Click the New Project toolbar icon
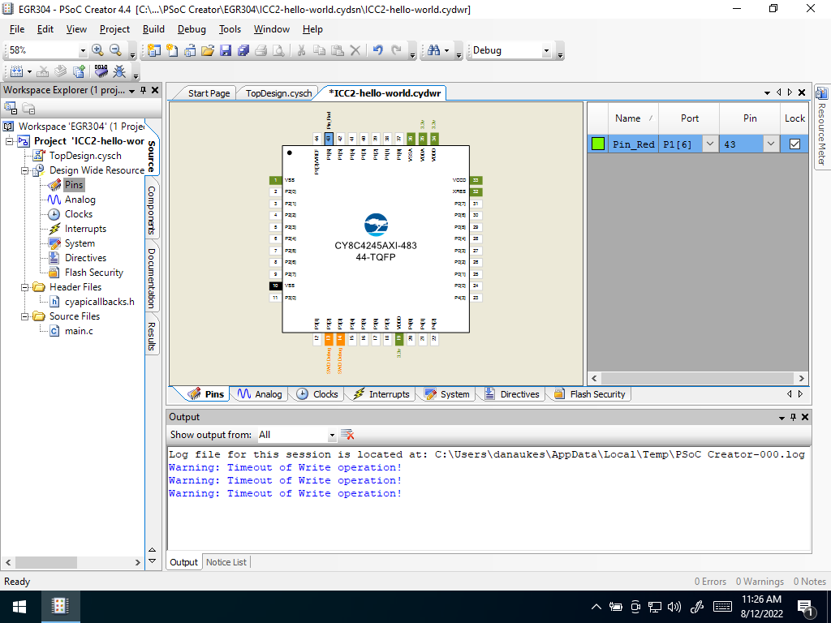The height and width of the screenshot is (623, 831). [x=154, y=50]
